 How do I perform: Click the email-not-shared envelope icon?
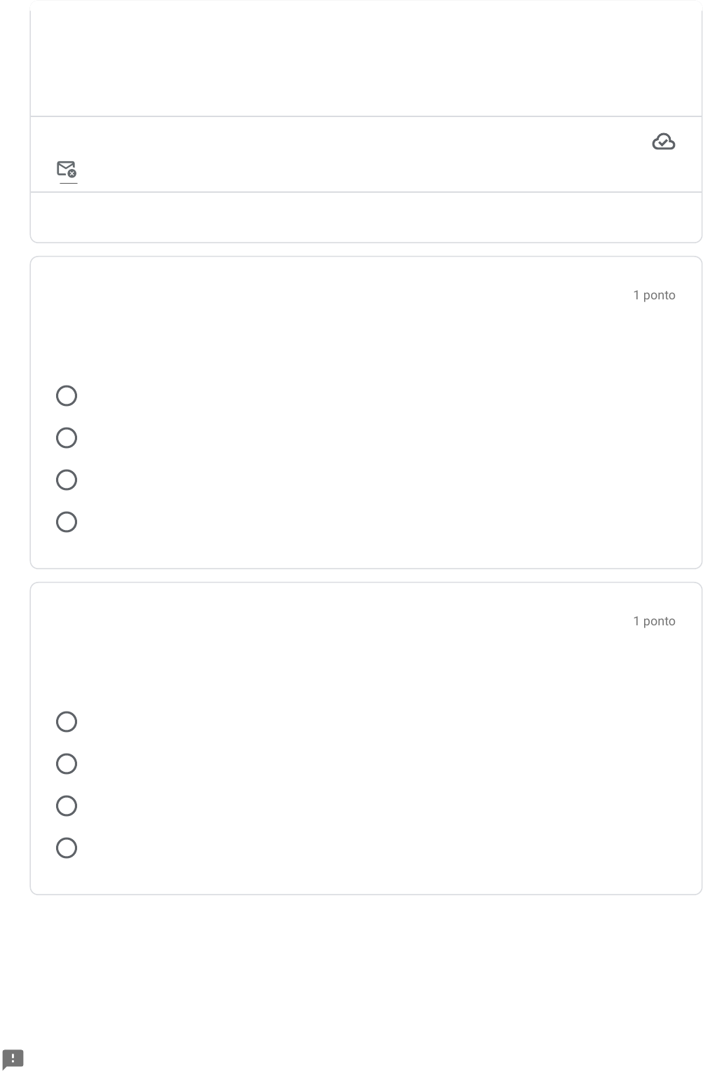click(x=67, y=169)
